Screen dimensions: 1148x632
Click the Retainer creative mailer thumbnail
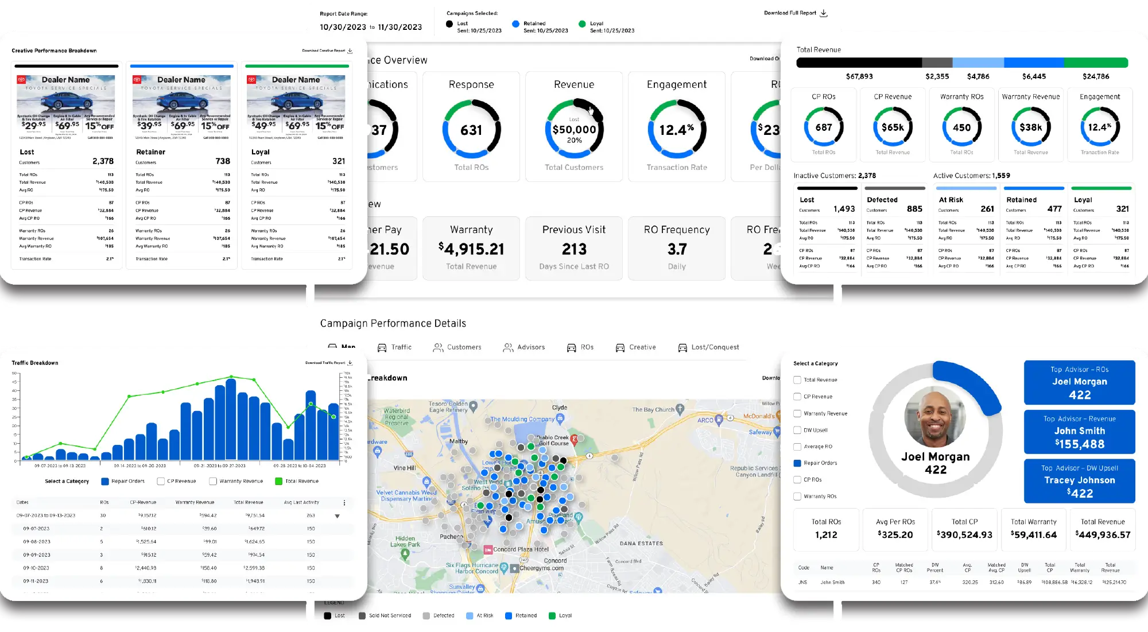pos(181,107)
